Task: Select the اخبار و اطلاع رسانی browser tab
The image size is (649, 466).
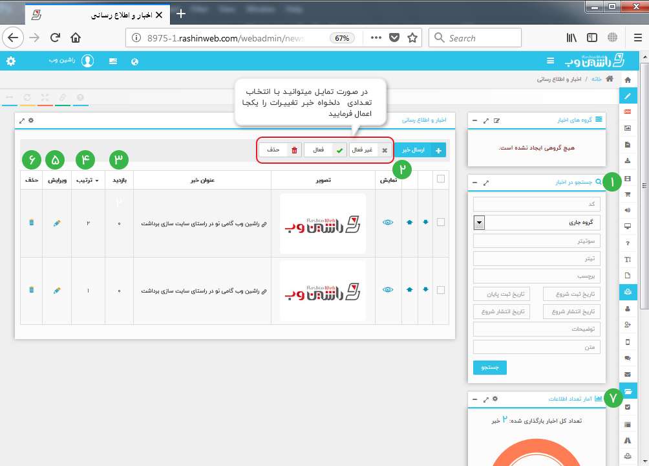Action: [98, 15]
